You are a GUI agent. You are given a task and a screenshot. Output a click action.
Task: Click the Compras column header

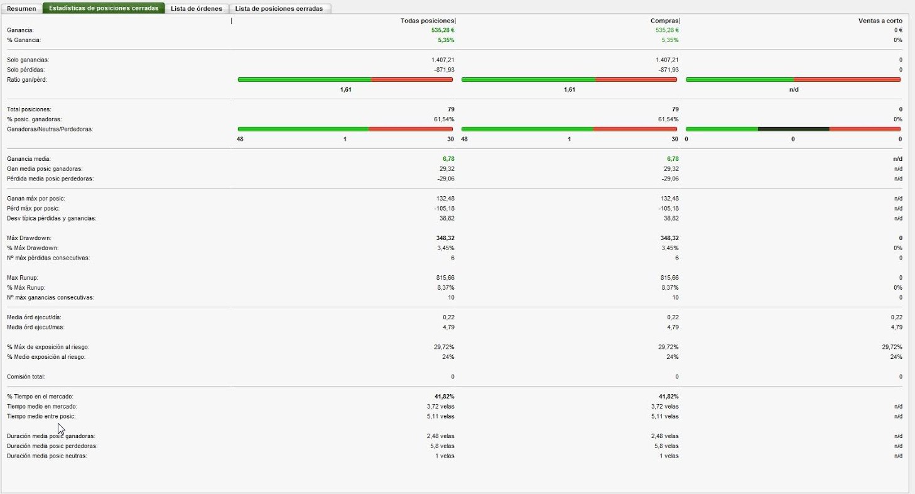[x=664, y=21]
